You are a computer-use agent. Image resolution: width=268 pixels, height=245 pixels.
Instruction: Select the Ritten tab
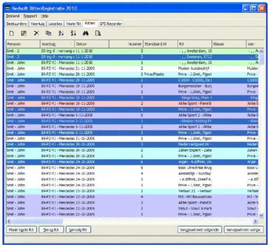click(x=90, y=23)
